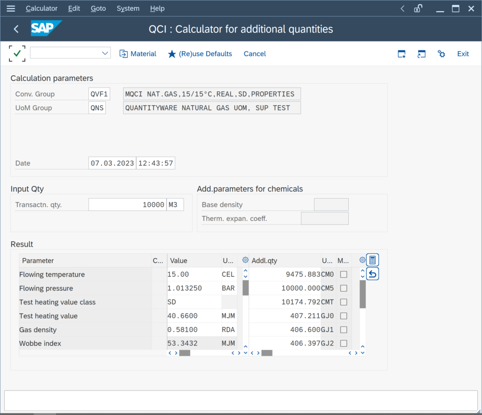Click the time field 12:43:57

[155, 163]
